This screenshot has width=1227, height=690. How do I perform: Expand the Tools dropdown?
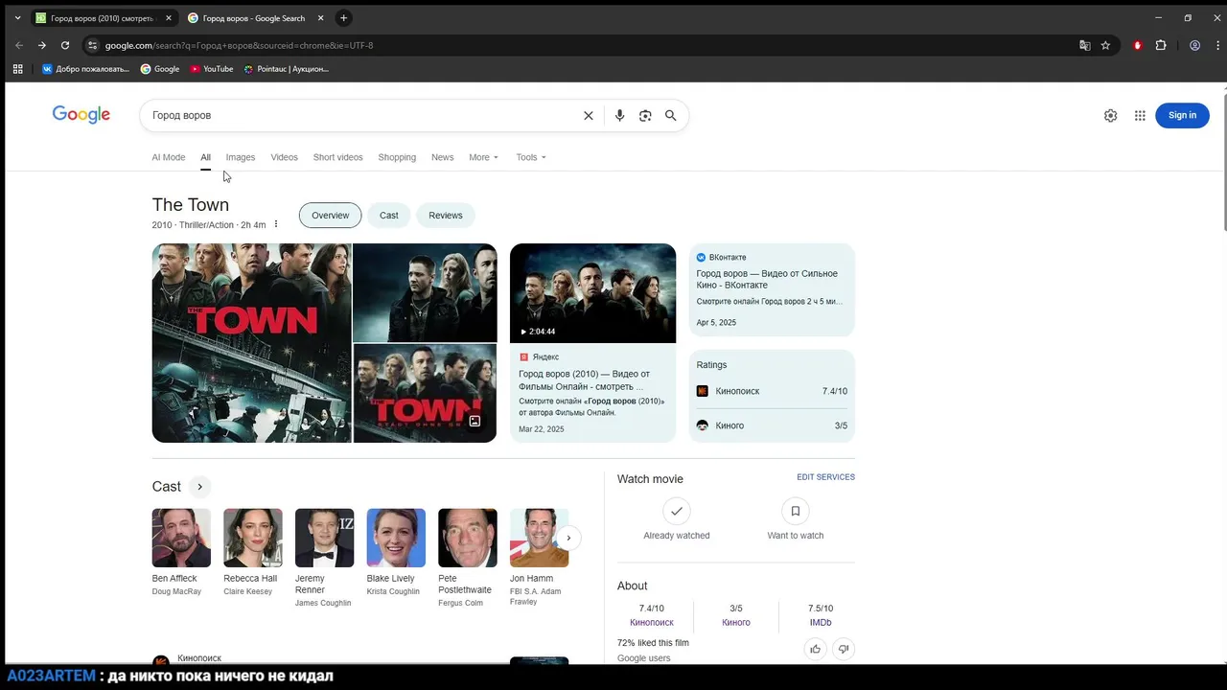[x=531, y=157]
